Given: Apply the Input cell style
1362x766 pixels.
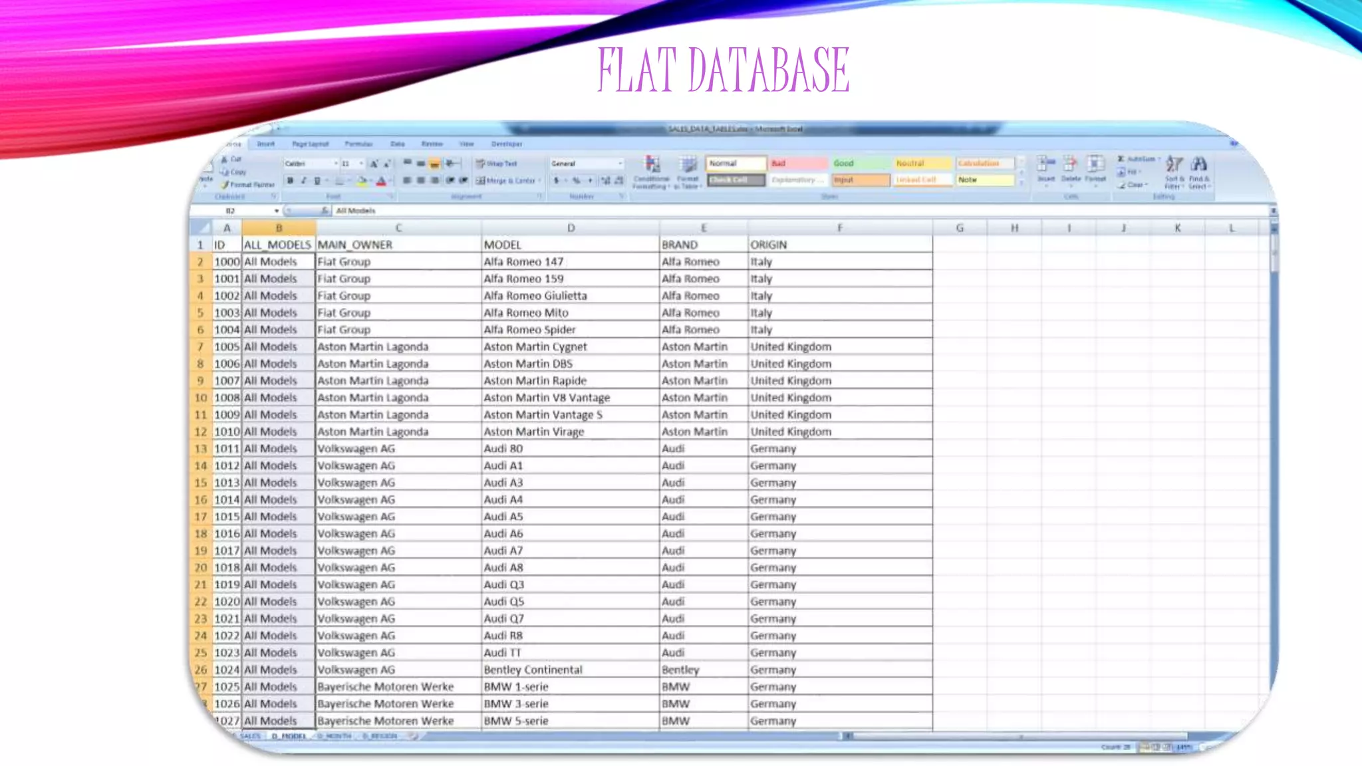Looking at the screenshot, I should coord(860,180).
